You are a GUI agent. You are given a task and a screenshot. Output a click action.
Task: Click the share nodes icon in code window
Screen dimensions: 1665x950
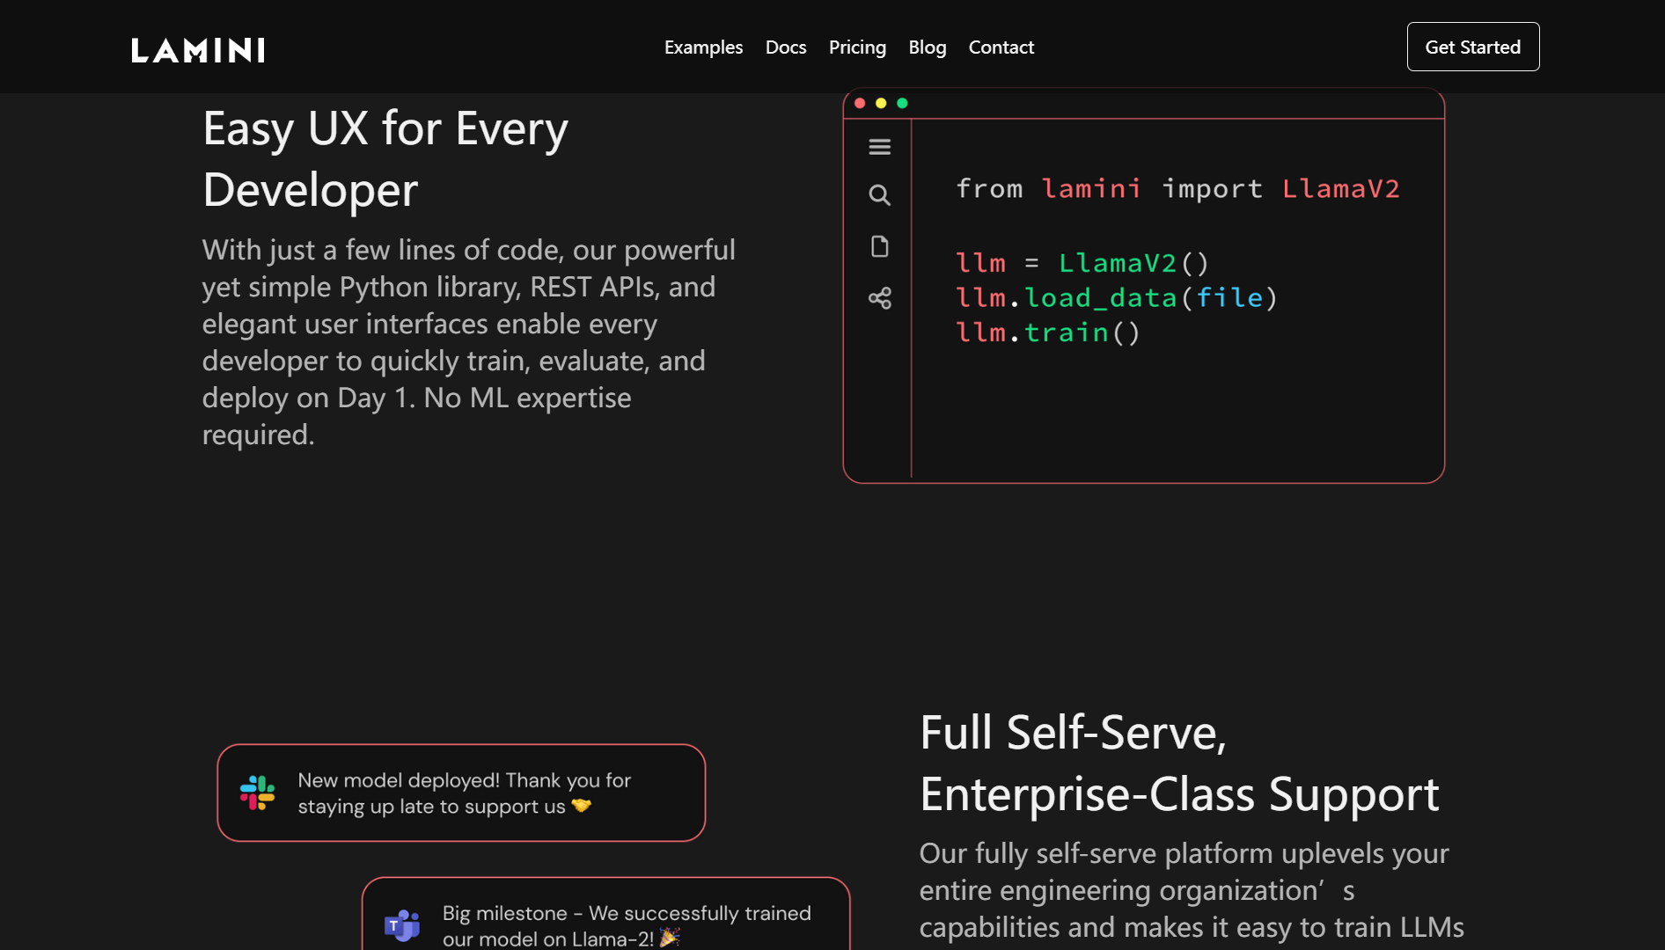pos(880,298)
